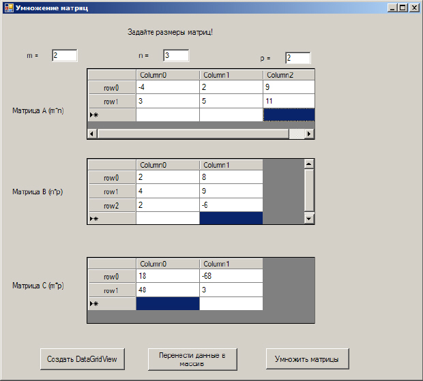Select Matrix A row1 Column0 cell
423x381 pixels.
coord(168,101)
